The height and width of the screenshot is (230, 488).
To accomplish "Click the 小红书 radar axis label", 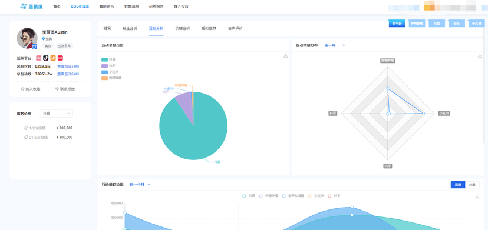I will [444, 114].
